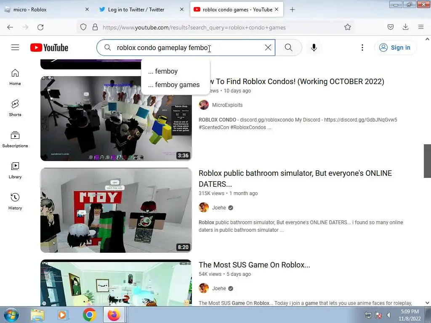
Task: Open the 3:36 video thumbnail
Action: (x=116, y=118)
